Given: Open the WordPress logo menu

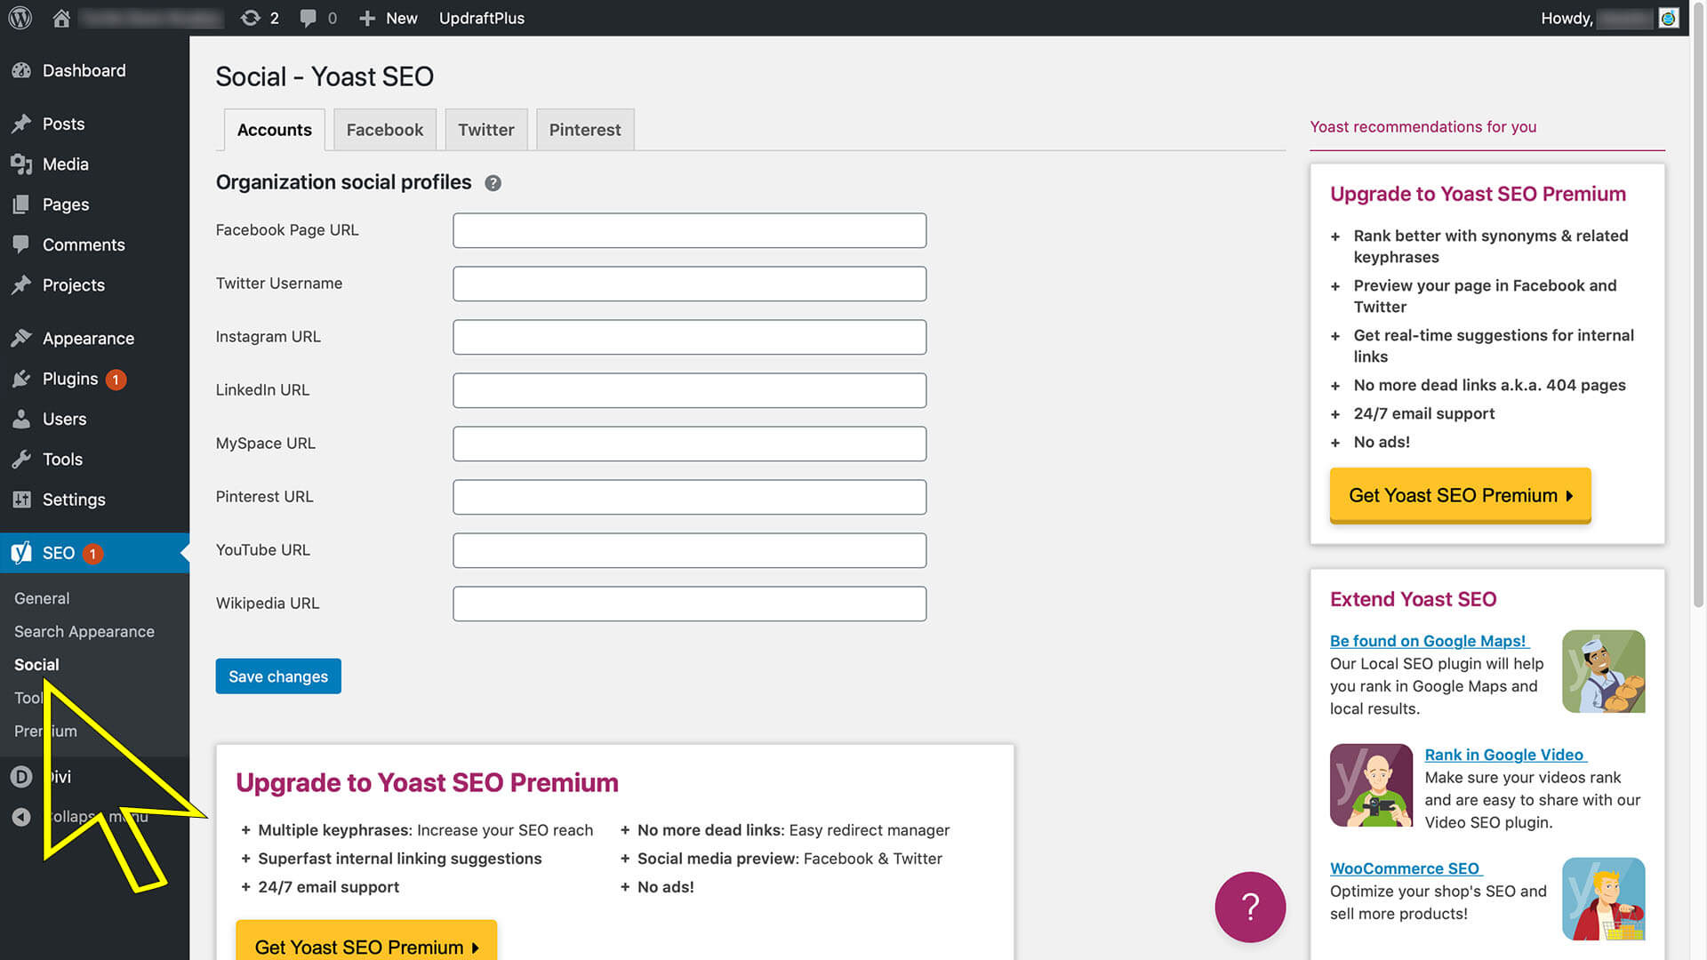Looking at the screenshot, I should click(x=20, y=18).
